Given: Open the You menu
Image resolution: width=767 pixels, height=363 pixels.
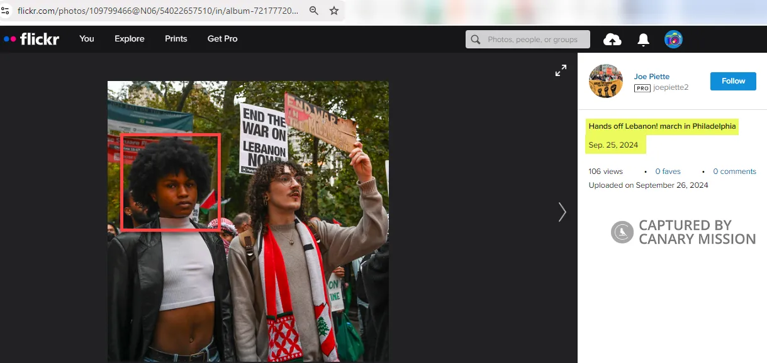Looking at the screenshot, I should point(87,39).
